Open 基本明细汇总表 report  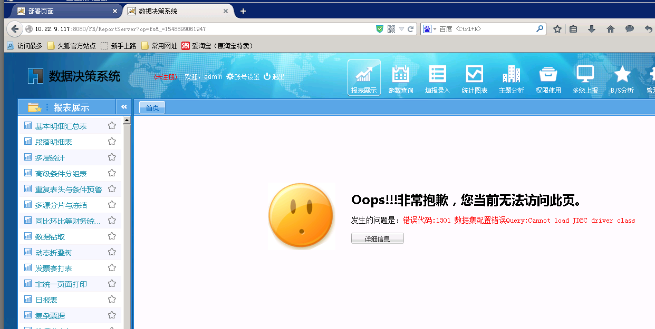61,126
